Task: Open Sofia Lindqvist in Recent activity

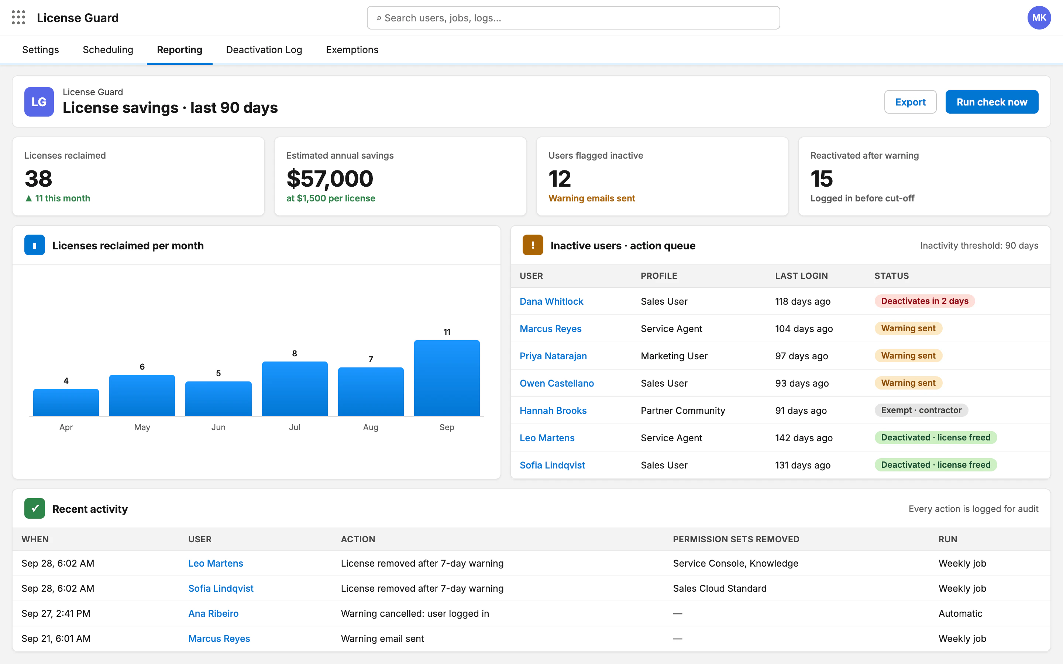Action: coord(221,588)
